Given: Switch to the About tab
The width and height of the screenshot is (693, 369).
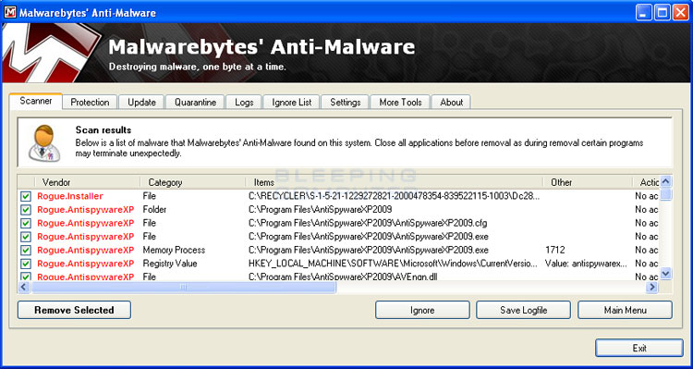Looking at the screenshot, I should click(x=451, y=103).
